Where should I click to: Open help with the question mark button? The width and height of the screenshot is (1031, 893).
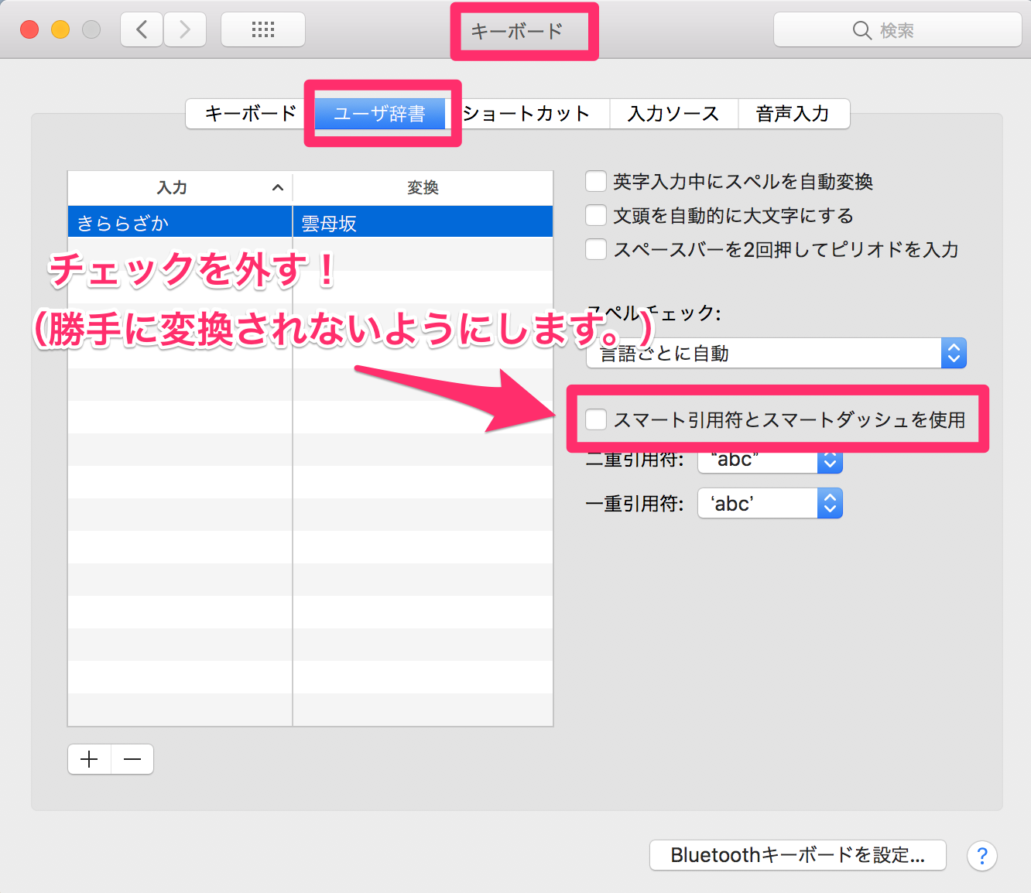981,856
